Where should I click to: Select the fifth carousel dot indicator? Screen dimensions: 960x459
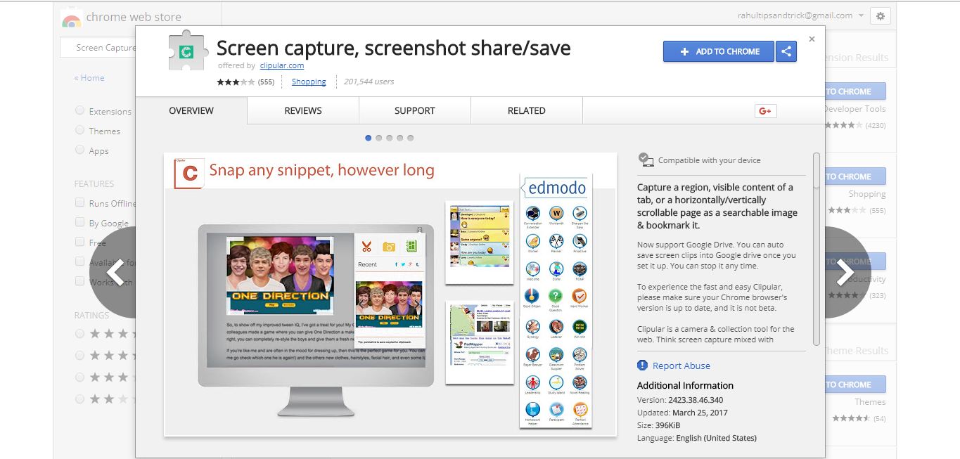click(x=411, y=138)
